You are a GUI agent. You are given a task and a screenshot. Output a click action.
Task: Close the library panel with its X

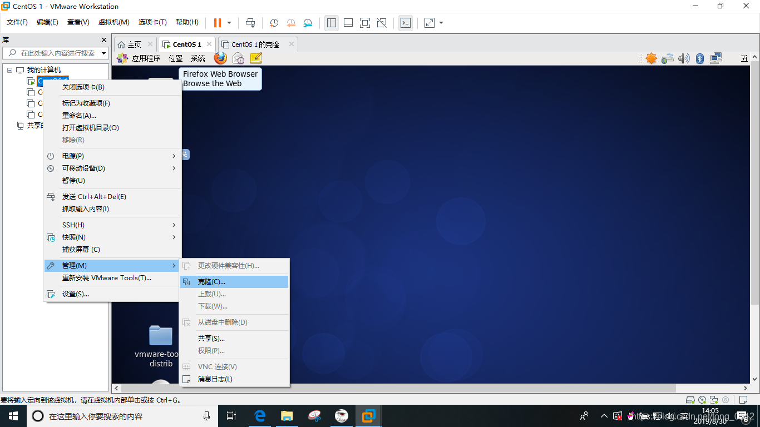tap(104, 40)
